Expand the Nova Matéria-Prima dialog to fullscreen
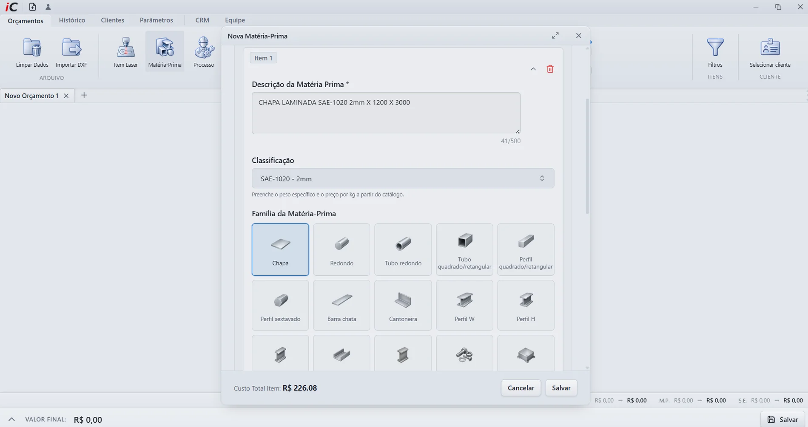This screenshot has height=427, width=808. (x=555, y=36)
